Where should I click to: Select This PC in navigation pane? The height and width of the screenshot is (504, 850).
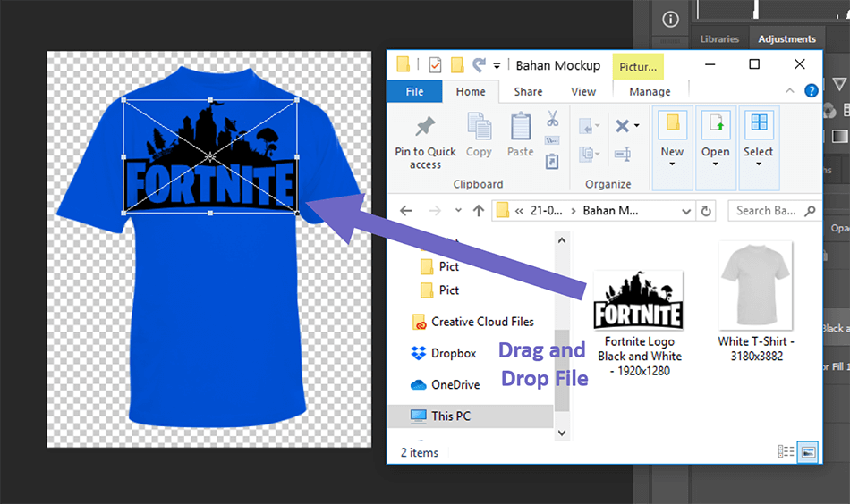point(471,416)
